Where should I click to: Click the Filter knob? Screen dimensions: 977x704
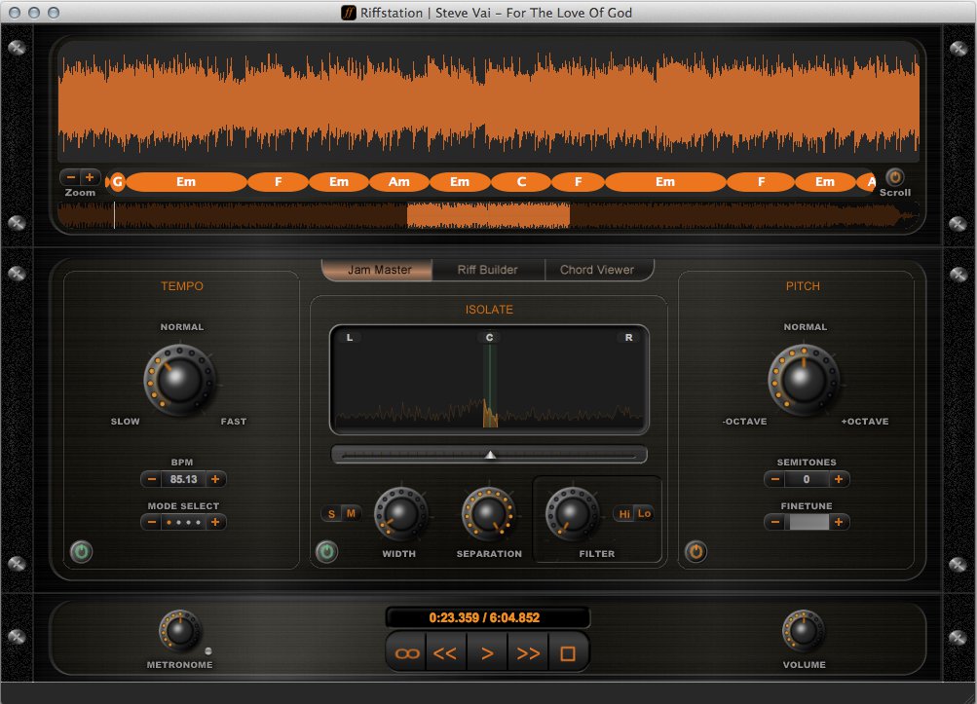[x=572, y=514]
